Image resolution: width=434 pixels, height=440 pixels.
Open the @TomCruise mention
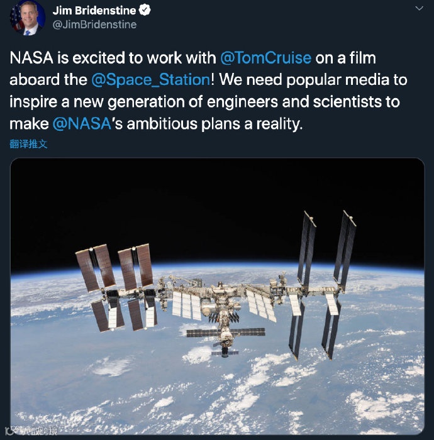click(265, 58)
